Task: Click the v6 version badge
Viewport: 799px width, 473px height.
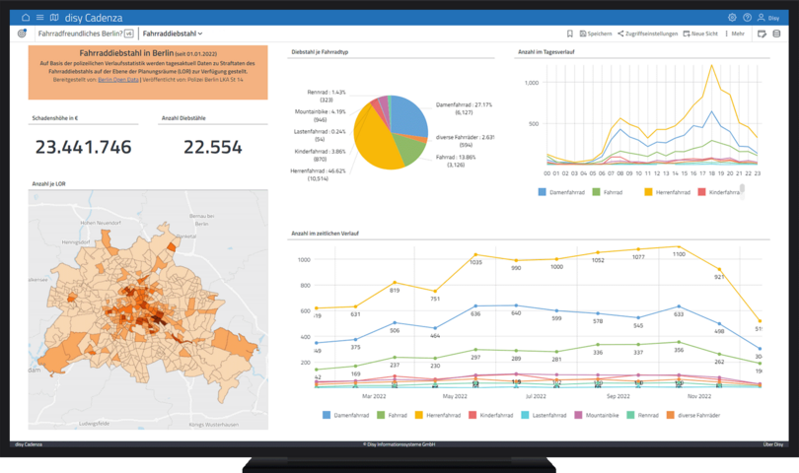Action: (x=129, y=34)
